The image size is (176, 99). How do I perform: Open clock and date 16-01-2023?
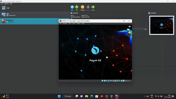pos(168,96)
